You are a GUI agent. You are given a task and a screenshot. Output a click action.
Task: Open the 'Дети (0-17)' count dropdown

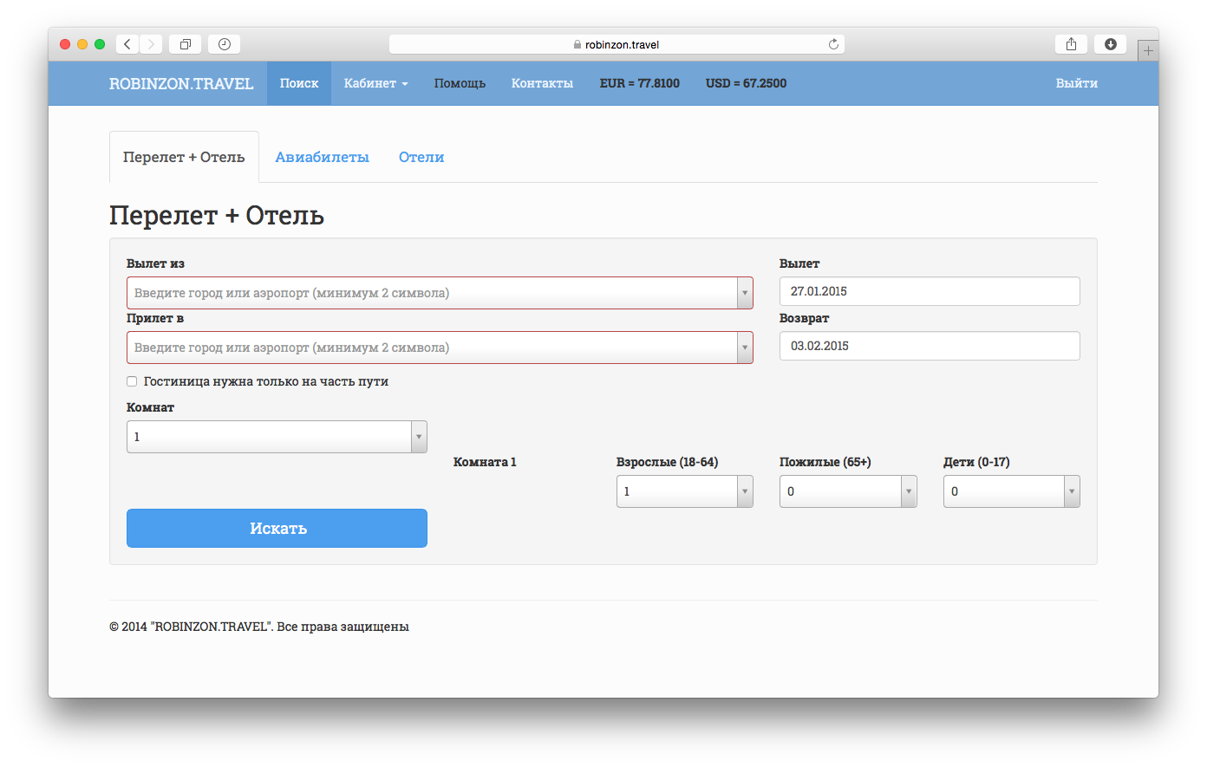tap(1072, 491)
